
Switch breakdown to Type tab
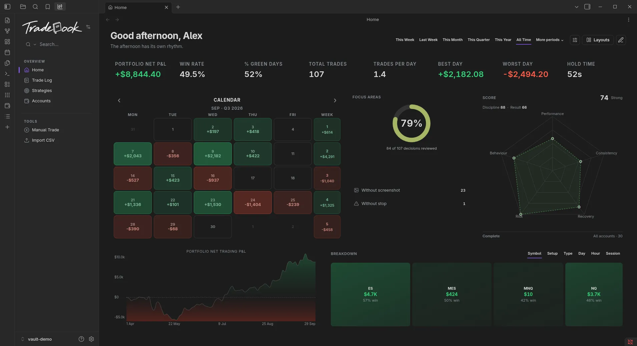tap(568, 253)
